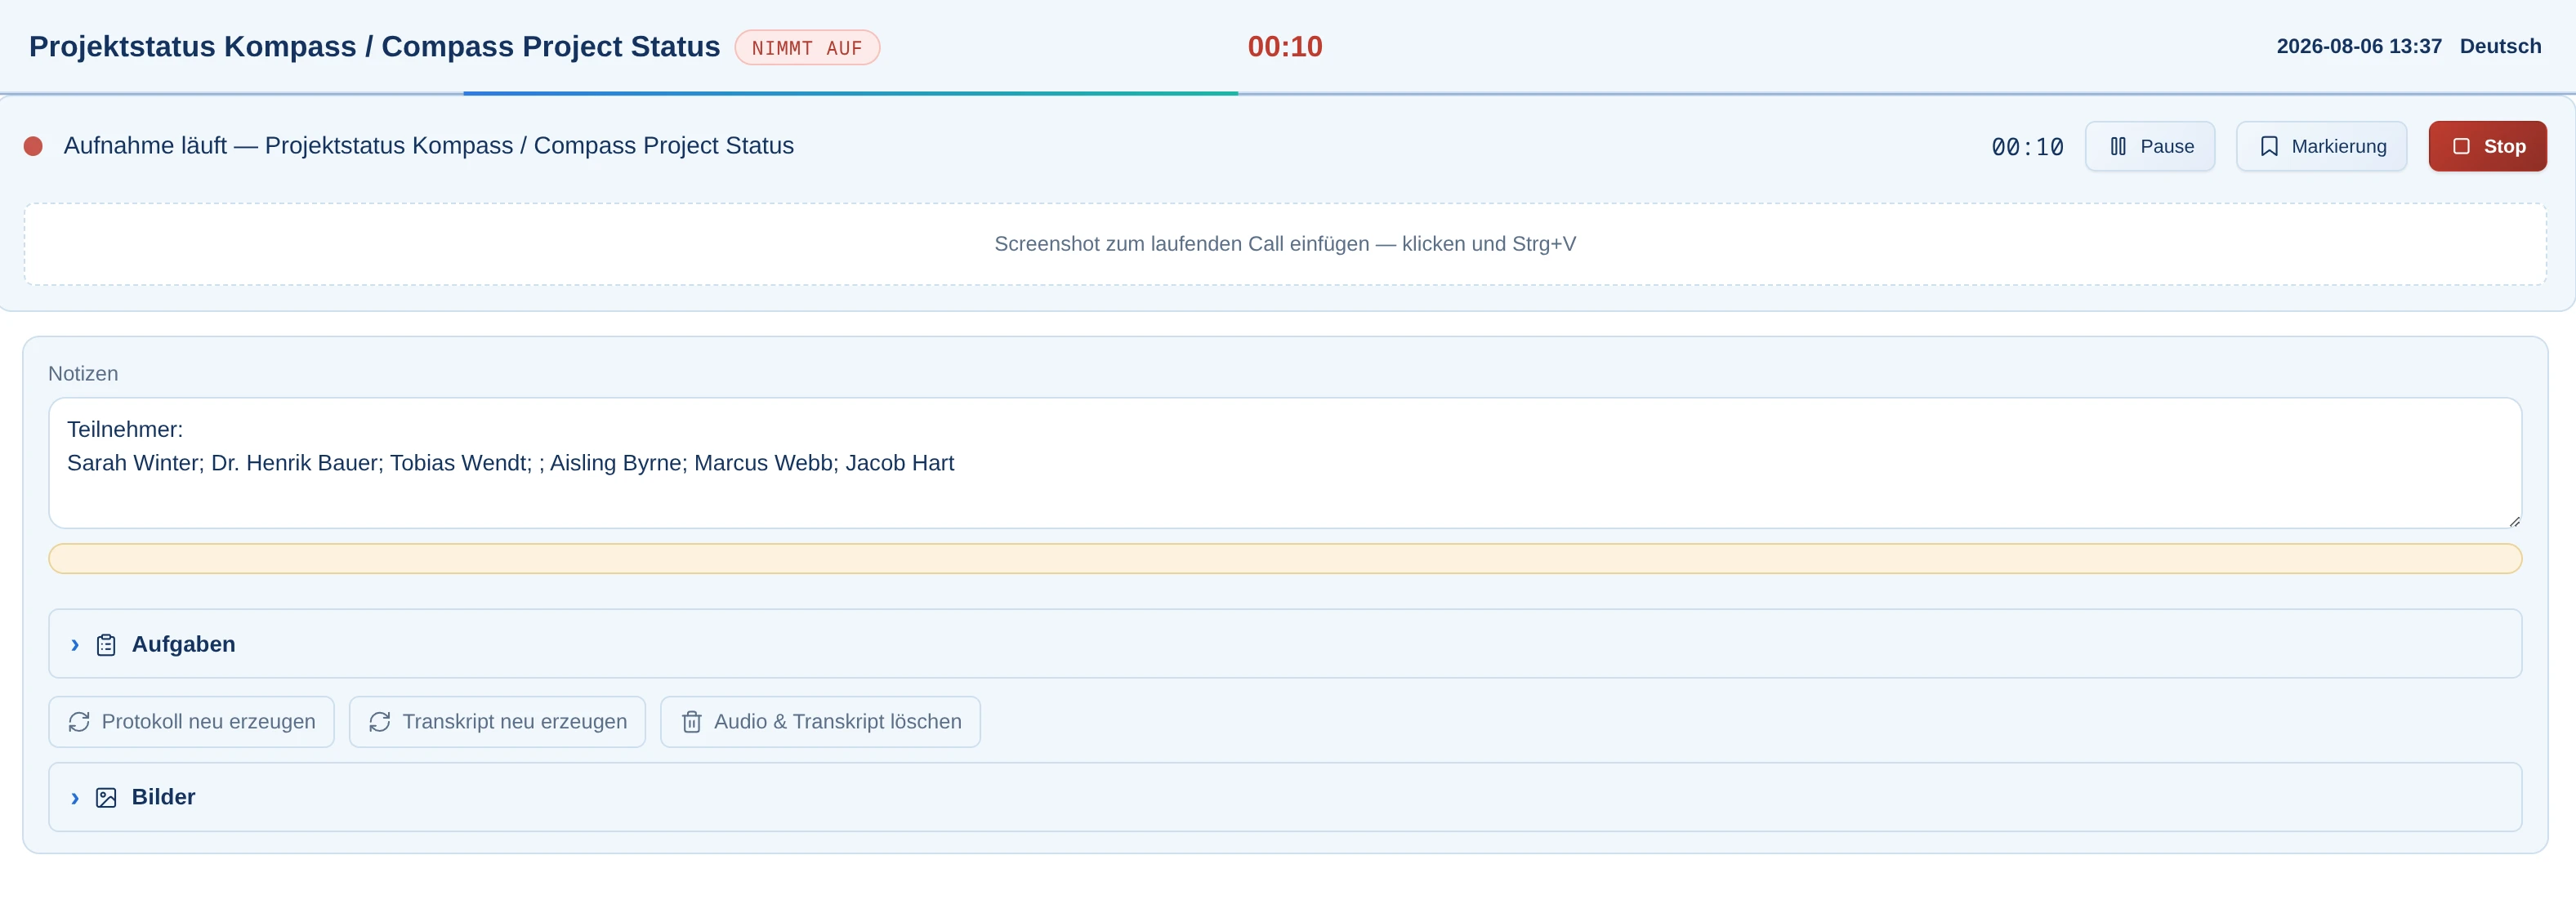Click the yellow status bar below notes
This screenshot has height=913, width=2576.
click(1285, 559)
